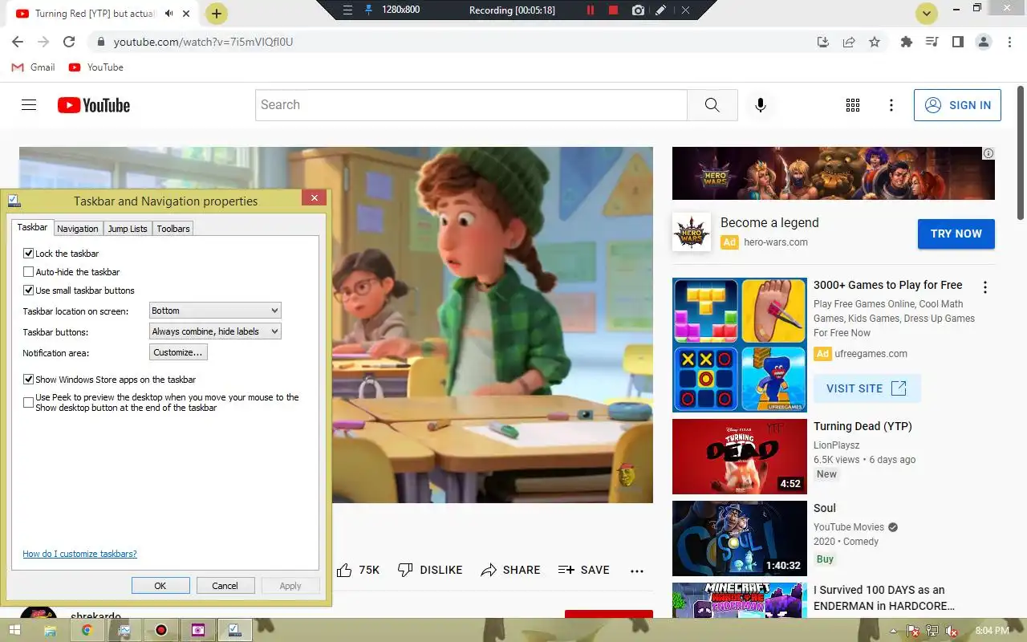The height and width of the screenshot is (642, 1027).
Task: Open the Gmail bookmark
Action: point(34,67)
